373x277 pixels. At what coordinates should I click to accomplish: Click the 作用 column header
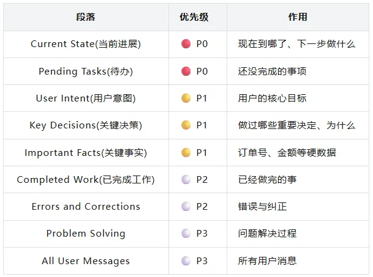[298, 17]
